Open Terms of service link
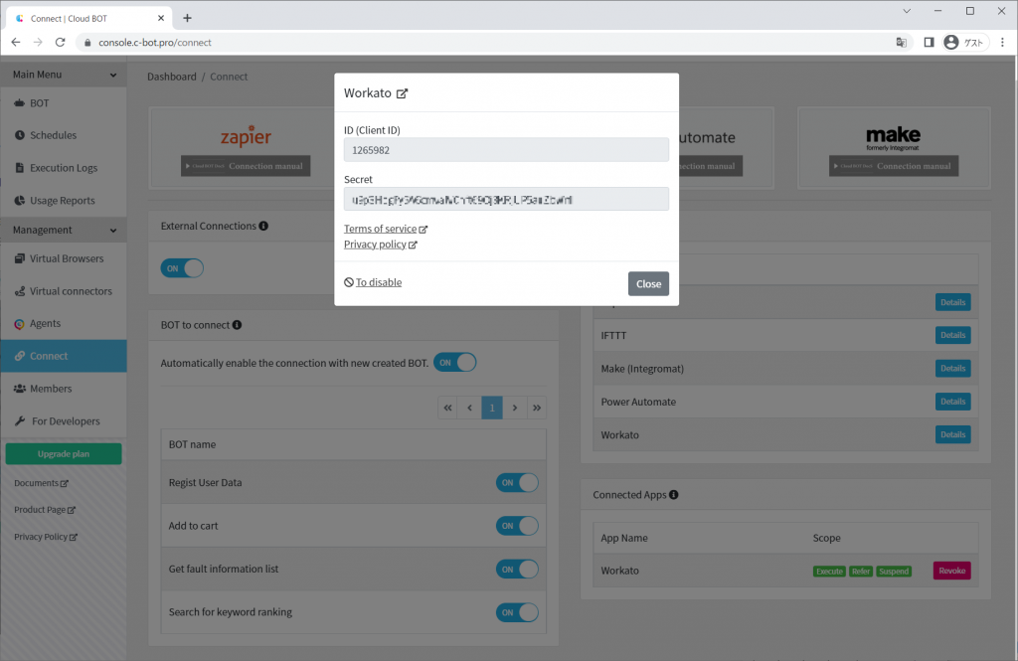Screen dimensions: 1018x661 (381, 229)
